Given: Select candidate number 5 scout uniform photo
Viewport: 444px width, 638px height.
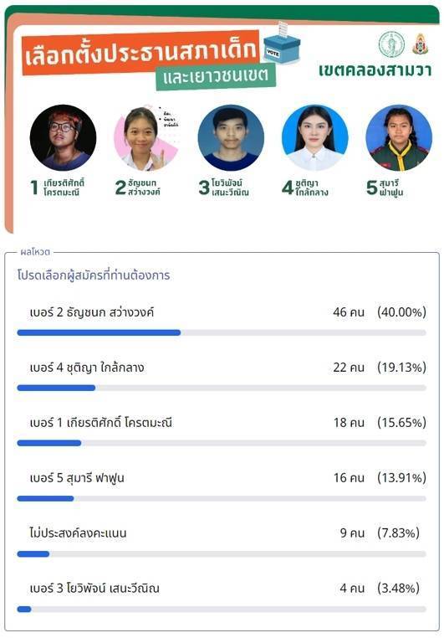Looking at the screenshot, I should pyautogui.click(x=399, y=138).
